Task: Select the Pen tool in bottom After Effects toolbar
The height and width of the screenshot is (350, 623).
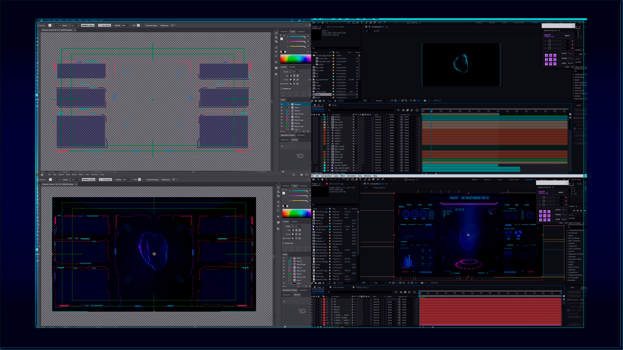Action: pos(356,179)
